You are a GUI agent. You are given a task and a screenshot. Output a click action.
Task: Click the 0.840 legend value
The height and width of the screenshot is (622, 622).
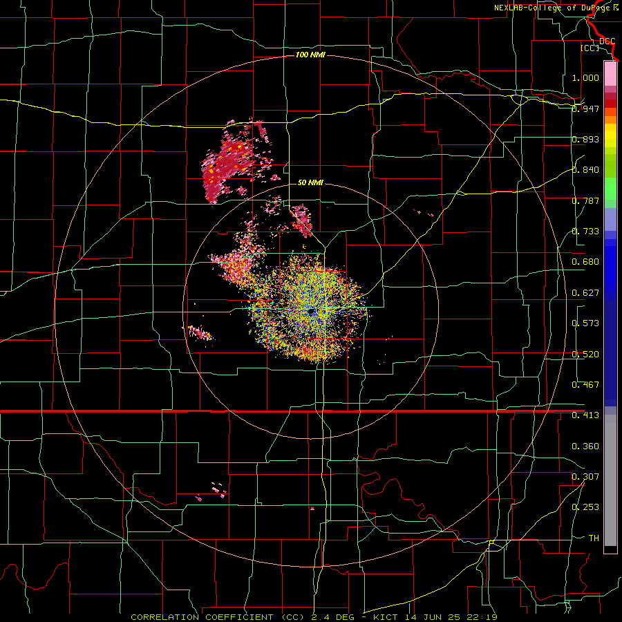(x=585, y=170)
